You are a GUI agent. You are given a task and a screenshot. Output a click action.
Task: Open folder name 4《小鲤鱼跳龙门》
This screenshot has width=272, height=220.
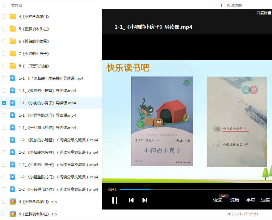tap(34, 16)
